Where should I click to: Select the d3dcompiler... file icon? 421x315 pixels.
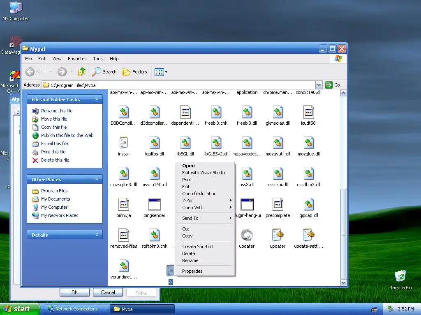155,112
